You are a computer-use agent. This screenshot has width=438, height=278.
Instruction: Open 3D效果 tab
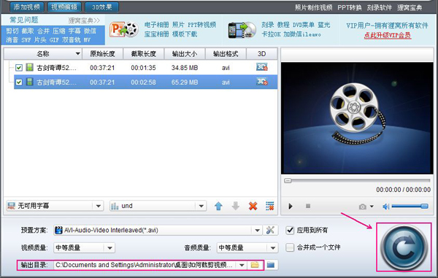pyautogui.click(x=101, y=7)
